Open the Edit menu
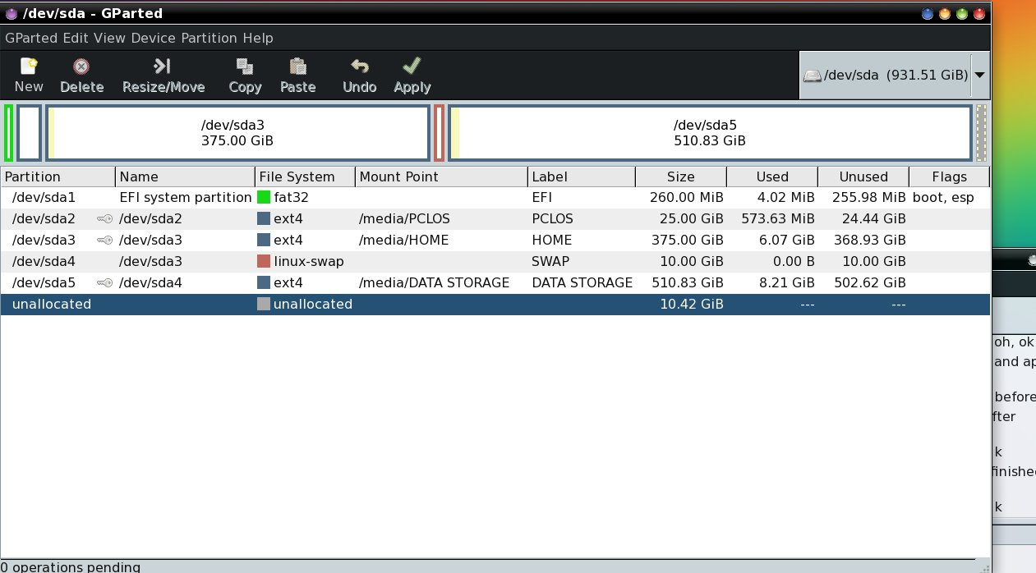Image resolution: width=1036 pixels, height=573 pixels. pos(76,38)
